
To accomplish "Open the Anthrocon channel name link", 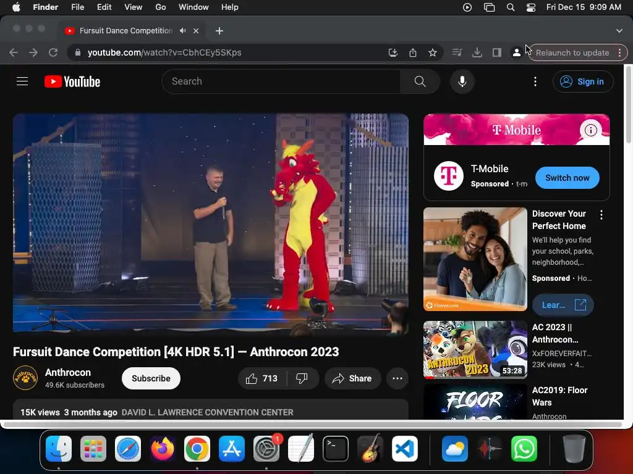I will coord(68,372).
